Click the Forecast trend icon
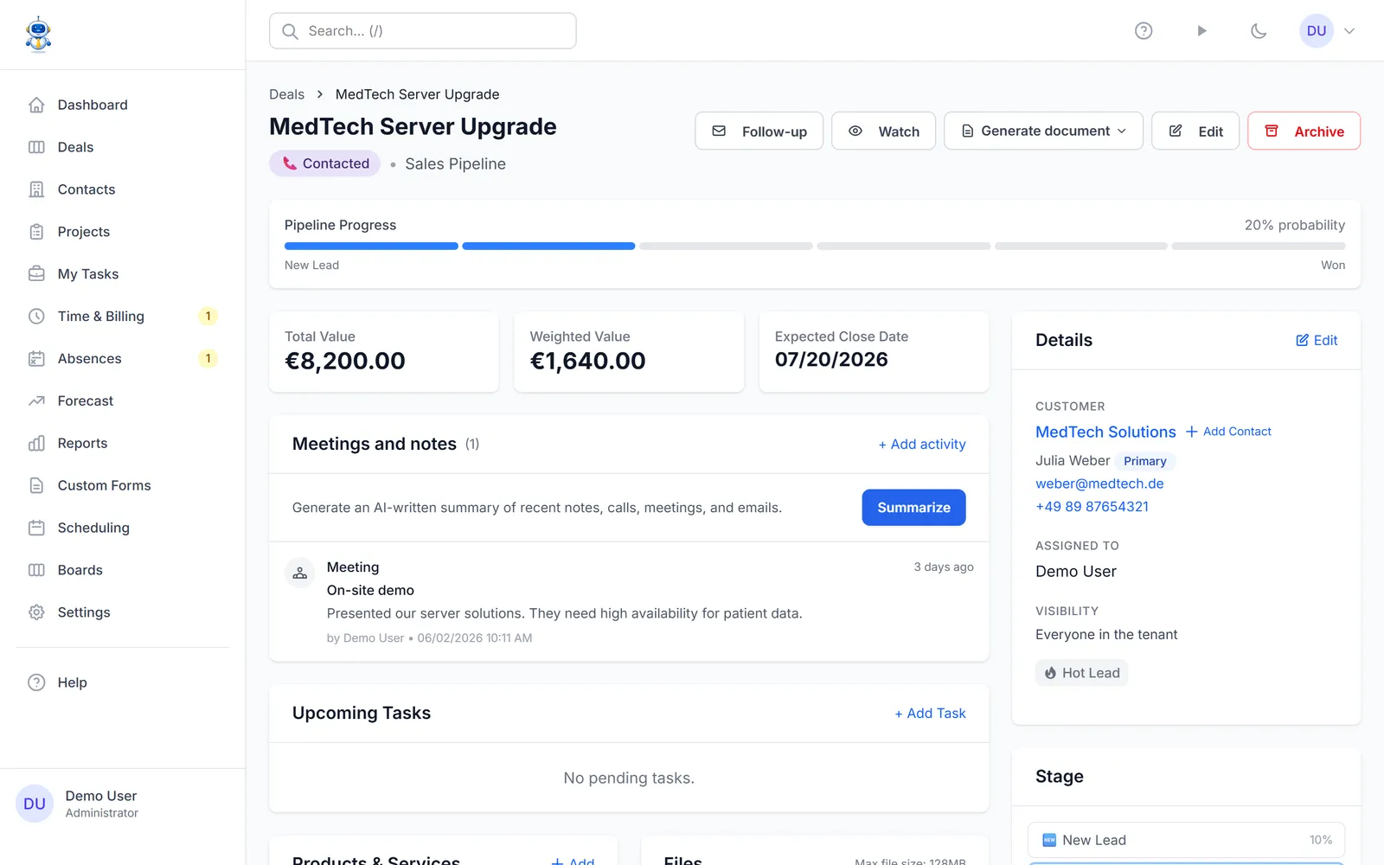The width and height of the screenshot is (1384, 865). coord(36,401)
